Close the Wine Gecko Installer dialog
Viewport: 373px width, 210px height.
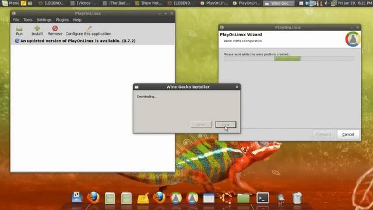[237, 87]
